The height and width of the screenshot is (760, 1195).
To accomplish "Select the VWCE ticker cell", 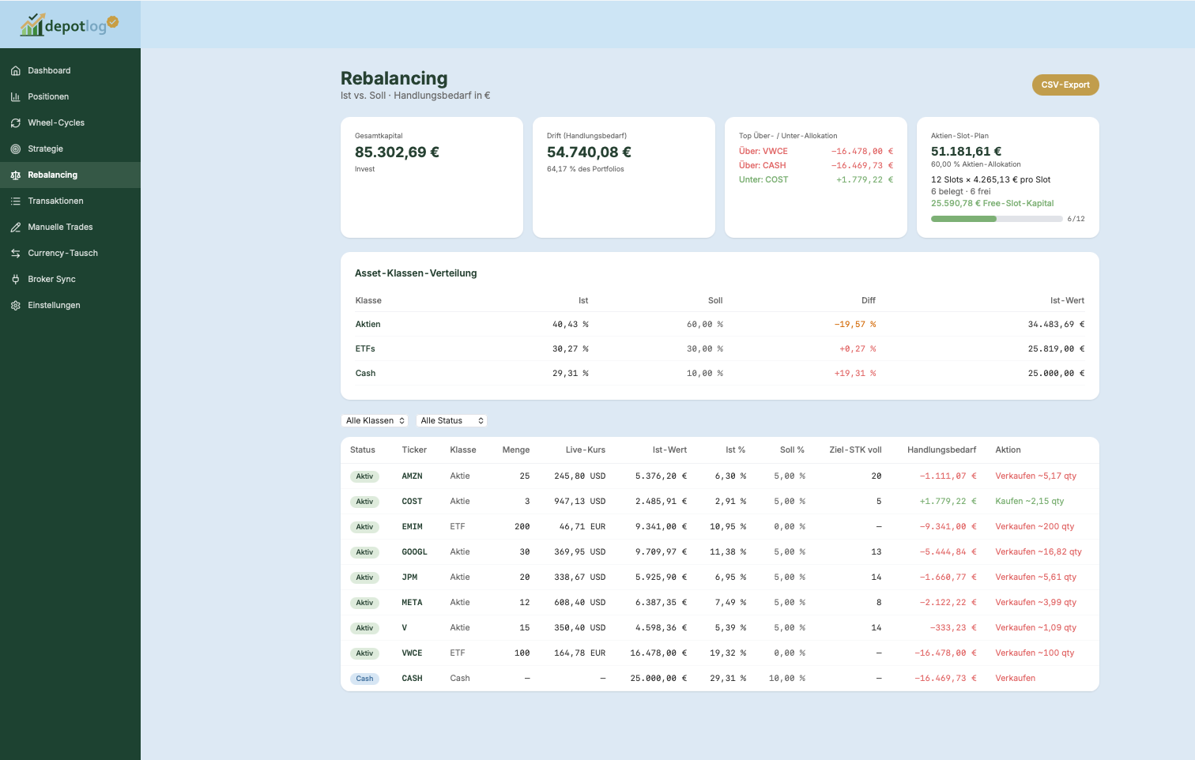I will tap(412, 653).
